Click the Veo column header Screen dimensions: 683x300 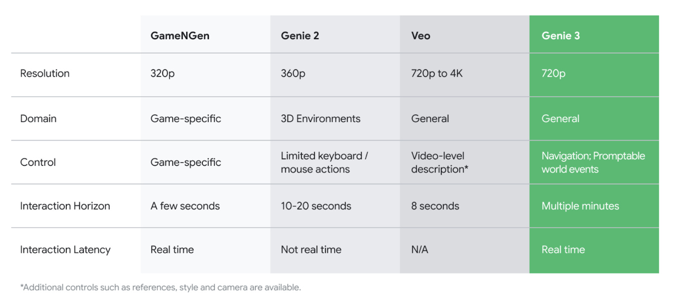[420, 36]
